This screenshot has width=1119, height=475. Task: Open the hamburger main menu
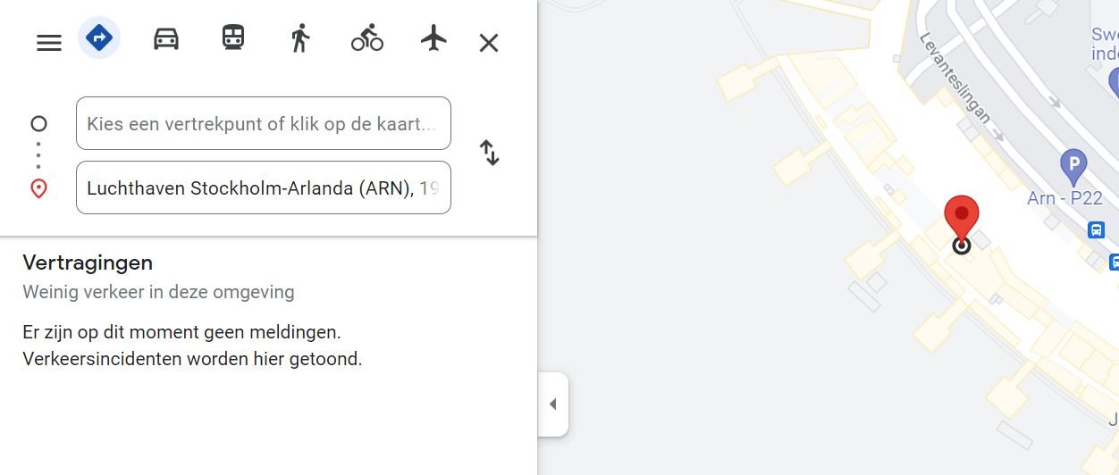point(49,43)
